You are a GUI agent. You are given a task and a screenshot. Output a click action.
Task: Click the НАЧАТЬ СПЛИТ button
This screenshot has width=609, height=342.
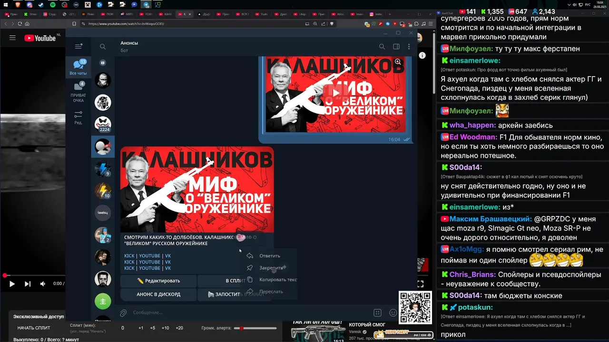coord(34,328)
